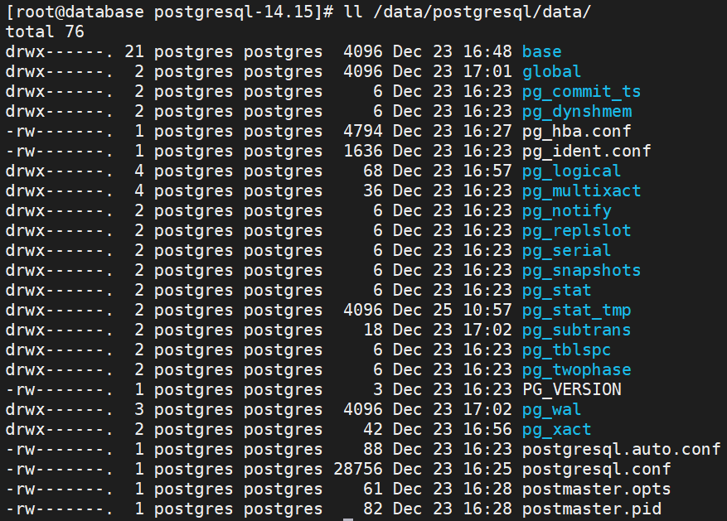The height and width of the screenshot is (521, 727).
Task: Click on pg_multixact directory text
Action: (x=581, y=191)
